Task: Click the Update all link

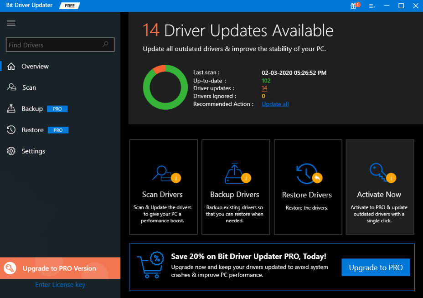Action: (275, 104)
